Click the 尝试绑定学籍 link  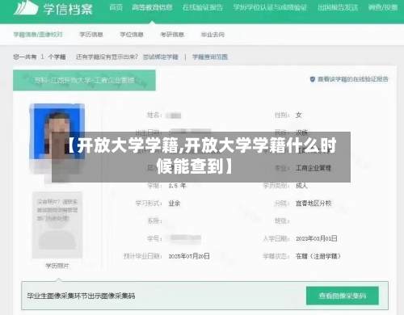tap(161, 57)
